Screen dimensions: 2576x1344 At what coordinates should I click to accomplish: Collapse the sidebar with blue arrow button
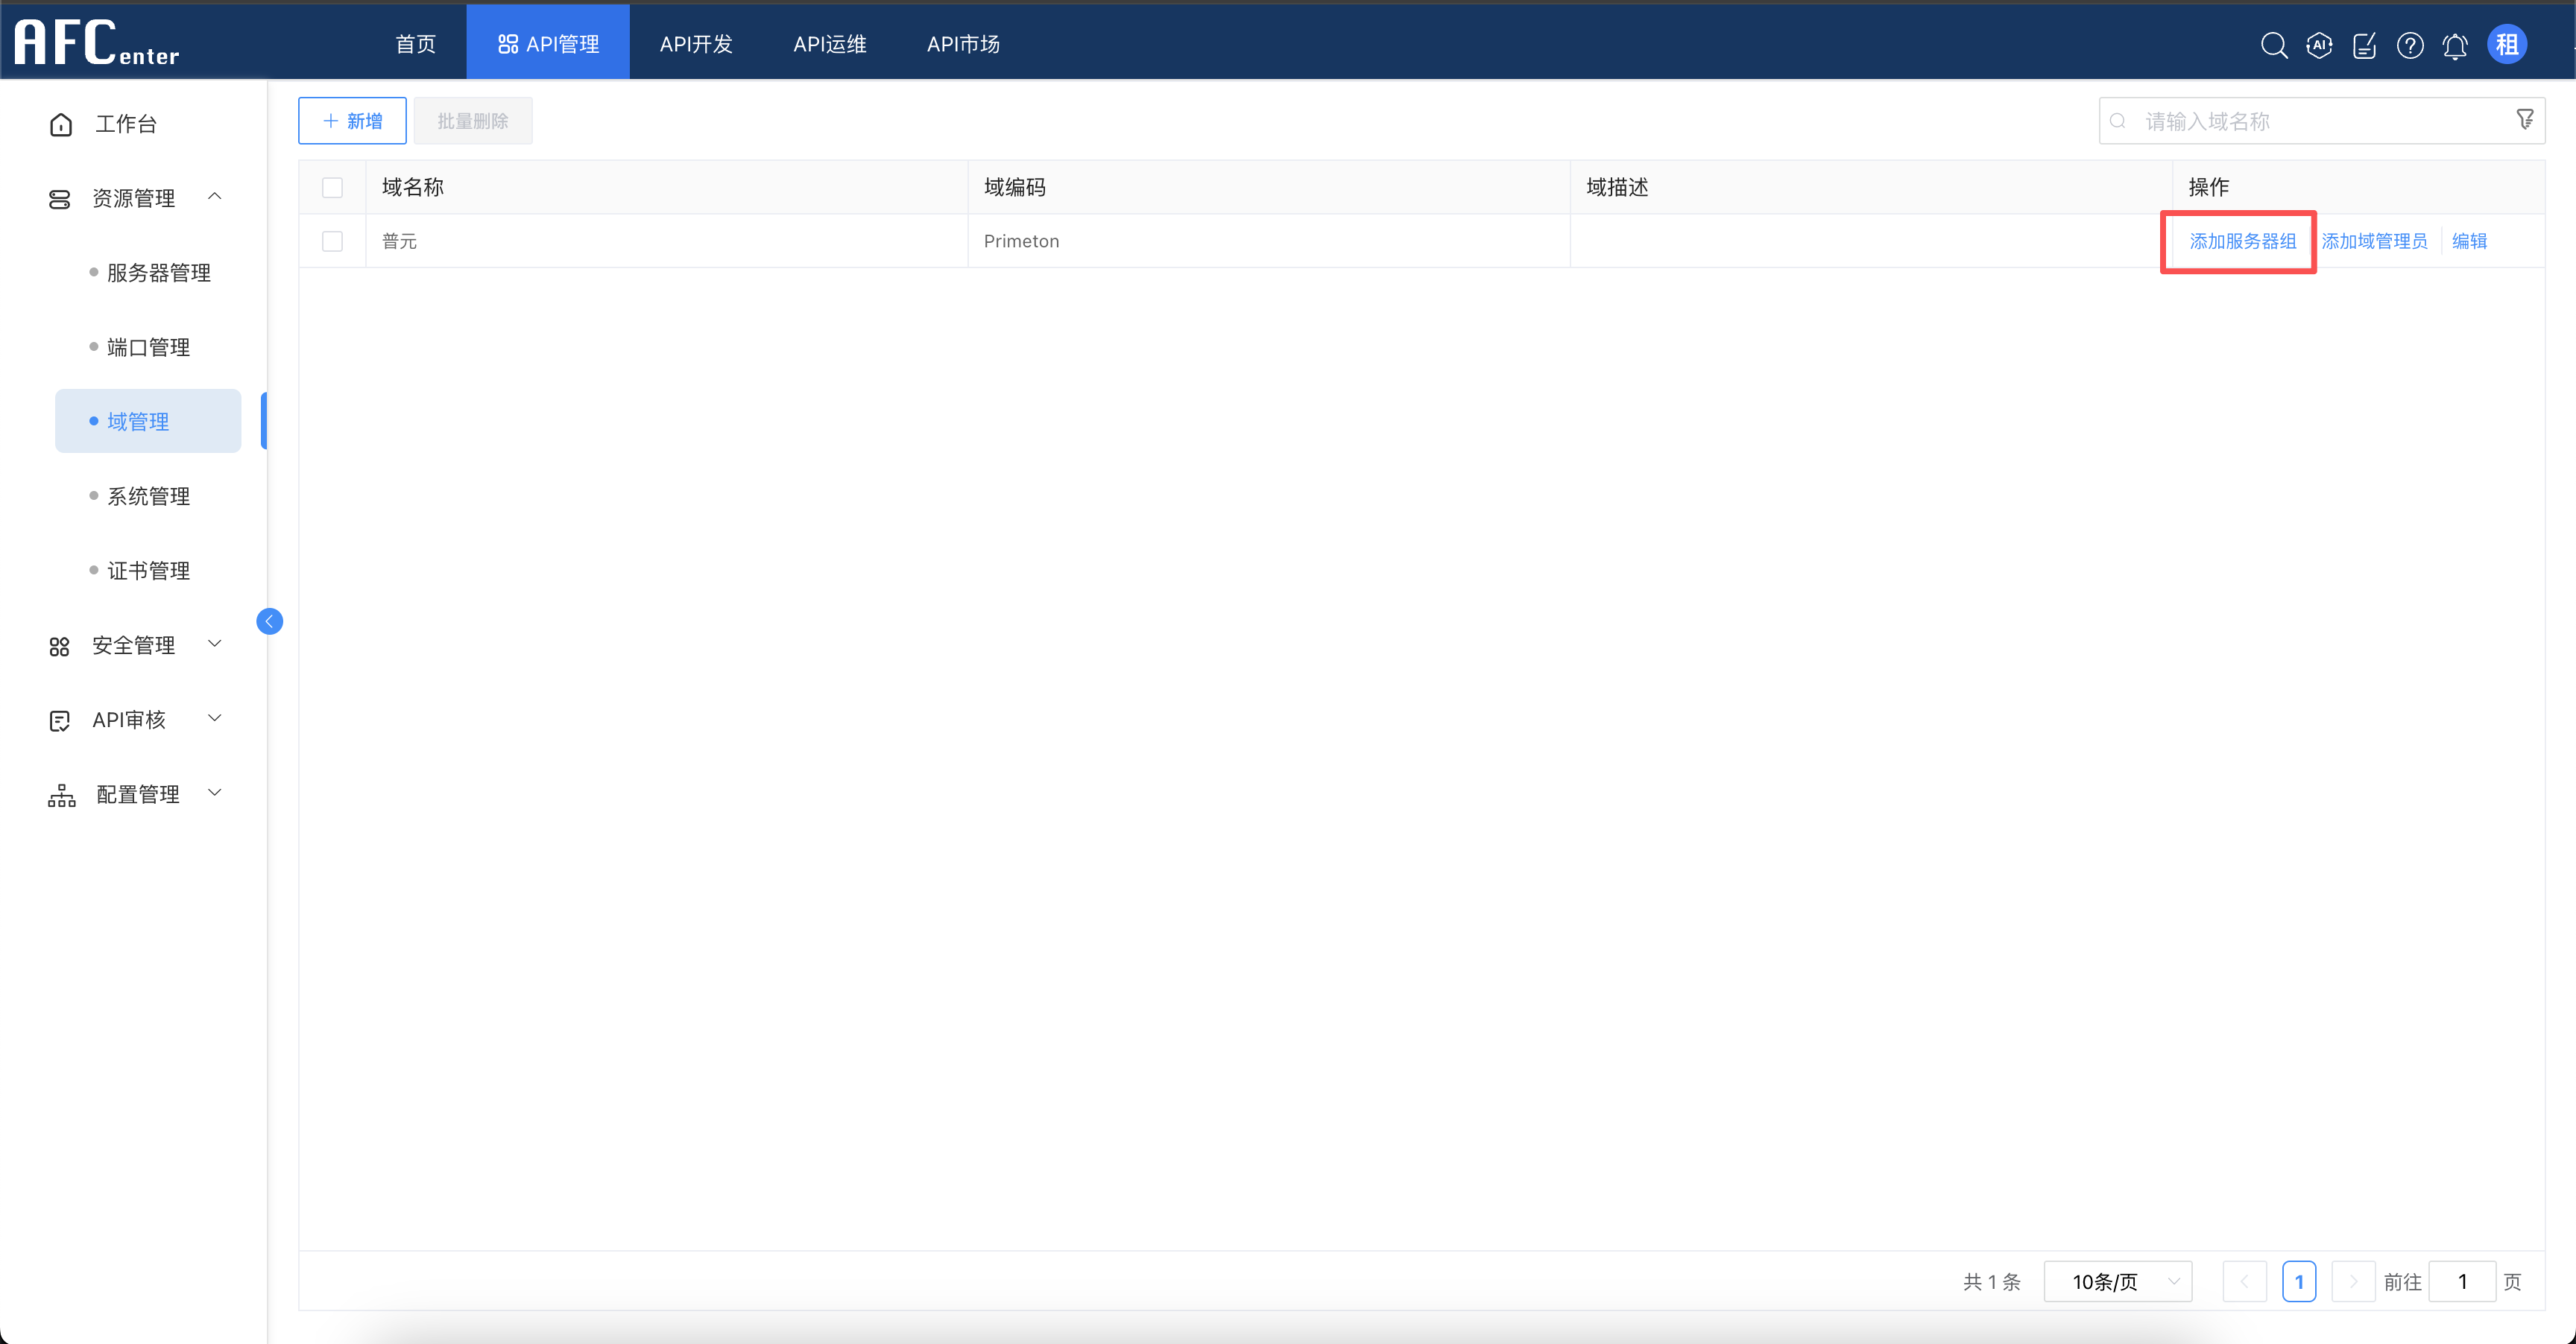[269, 621]
